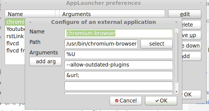209x111 pixels.
Task: Click the Arguments column header in preferences
Action: coord(112,14)
